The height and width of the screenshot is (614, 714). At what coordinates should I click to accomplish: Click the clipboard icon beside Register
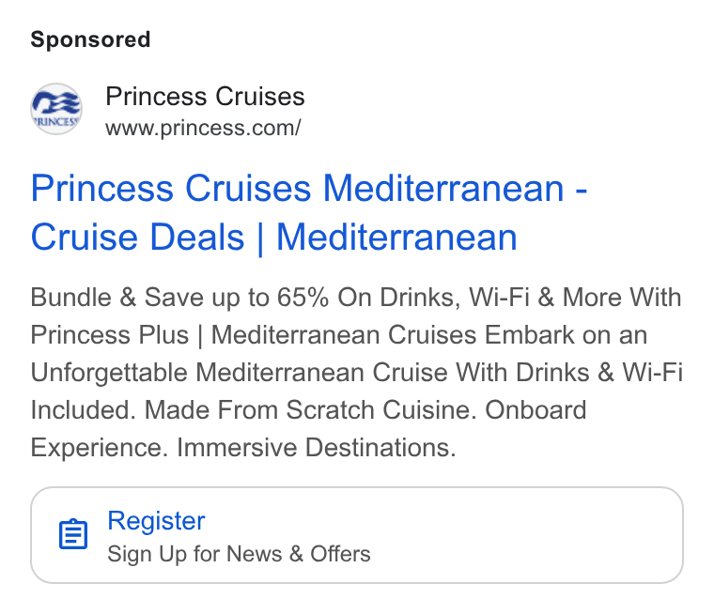[73, 534]
